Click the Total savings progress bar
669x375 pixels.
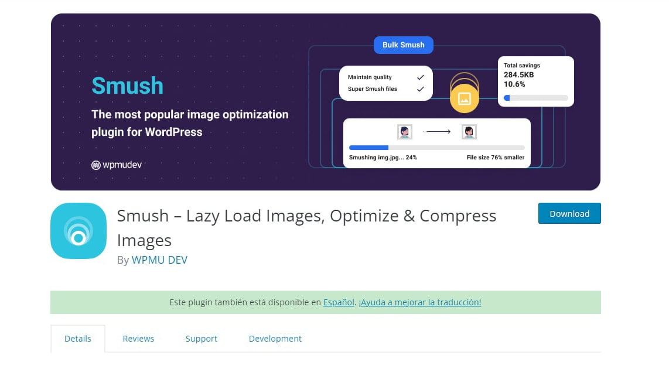535,98
